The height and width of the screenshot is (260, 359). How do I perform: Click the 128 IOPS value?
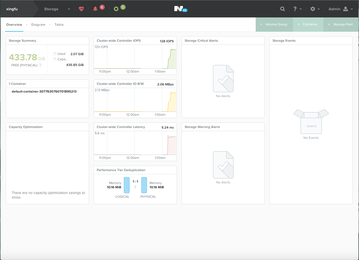click(x=167, y=41)
